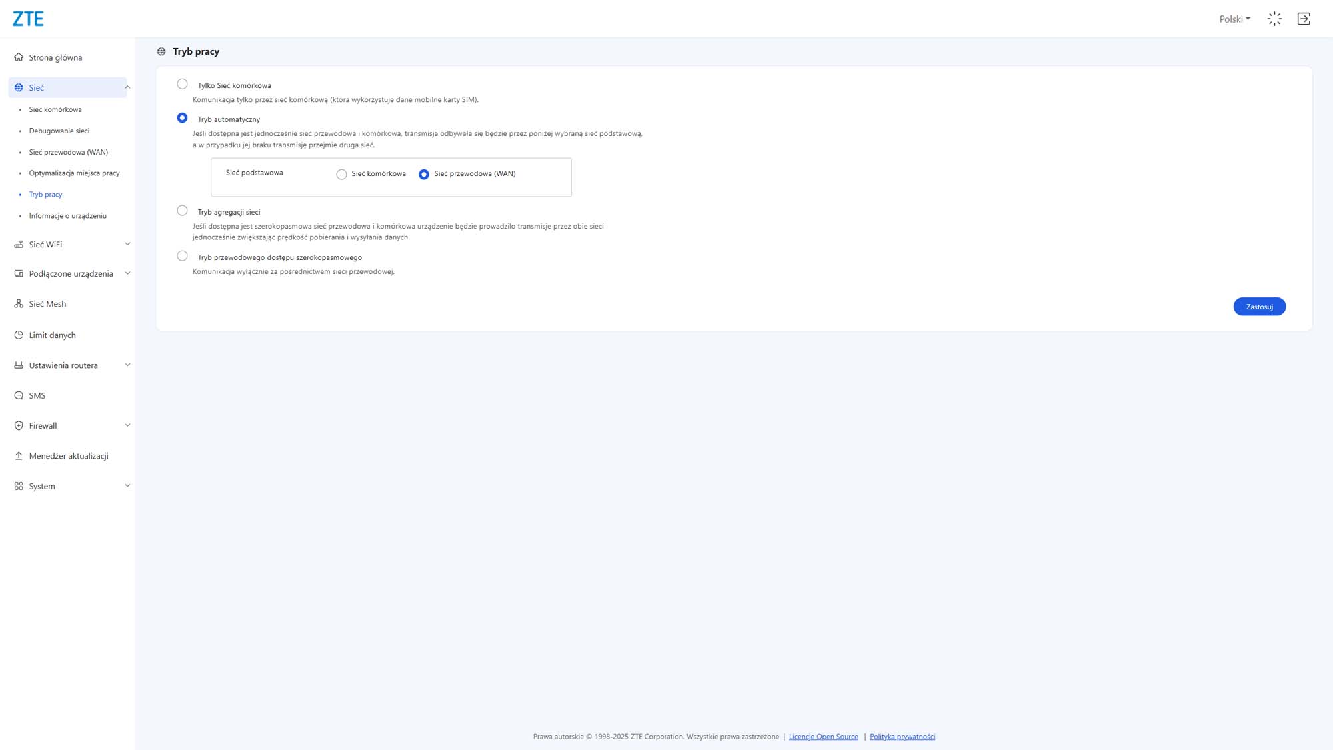Click the mesh icon beside Sieć Mesh
1333x750 pixels.
tap(19, 304)
